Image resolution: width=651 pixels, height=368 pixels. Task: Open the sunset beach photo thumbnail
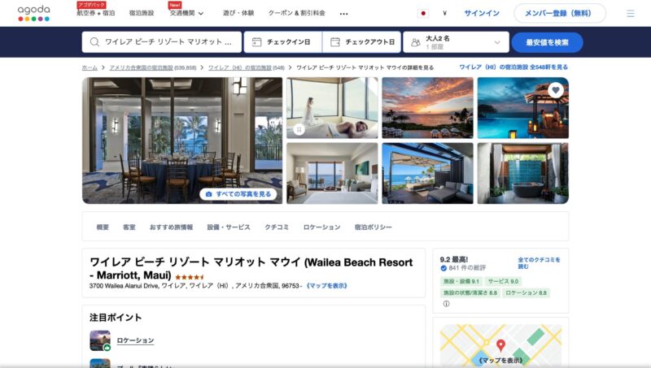(x=427, y=108)
